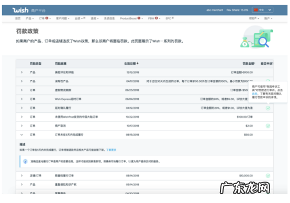Click the 罚款政策 column header

click(x=61, y=64)
